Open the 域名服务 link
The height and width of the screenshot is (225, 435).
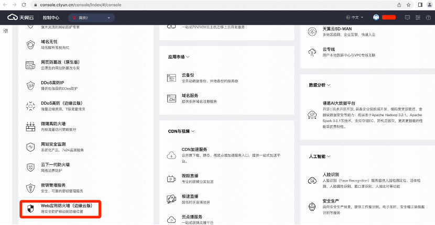click(x=190, y=96)
